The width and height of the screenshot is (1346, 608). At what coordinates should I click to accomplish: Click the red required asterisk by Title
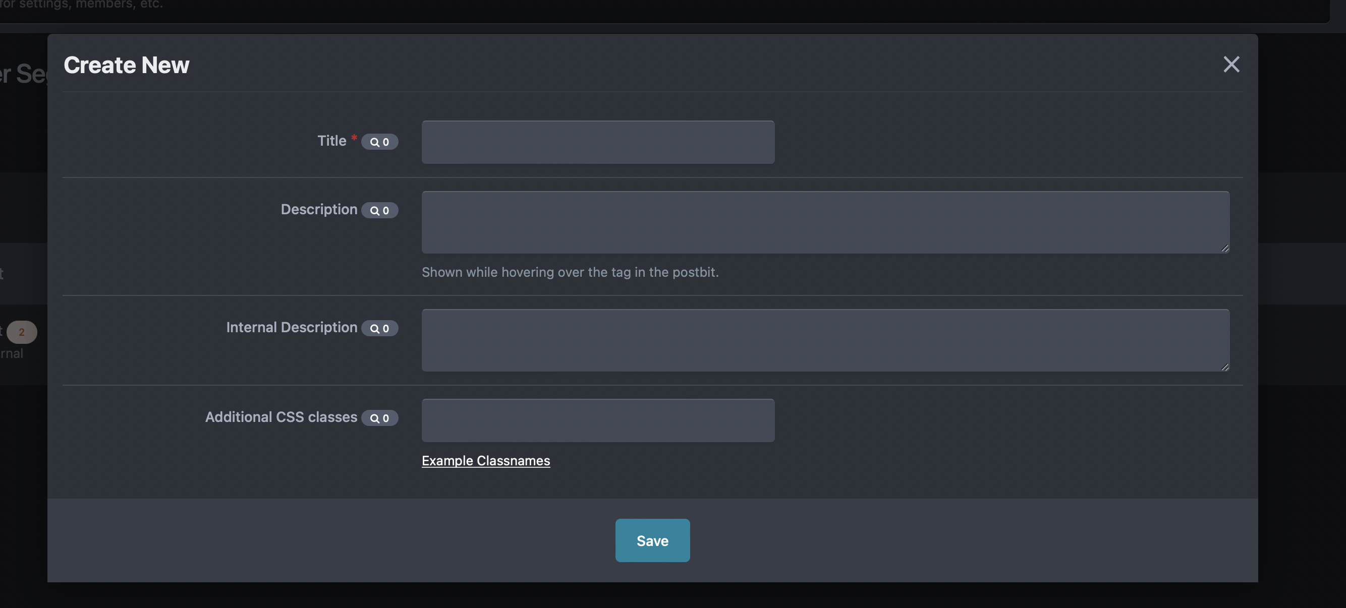pos(354,138)
